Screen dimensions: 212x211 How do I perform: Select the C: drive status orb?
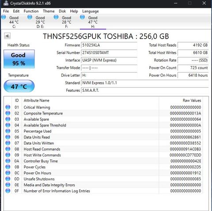point(4,17)
